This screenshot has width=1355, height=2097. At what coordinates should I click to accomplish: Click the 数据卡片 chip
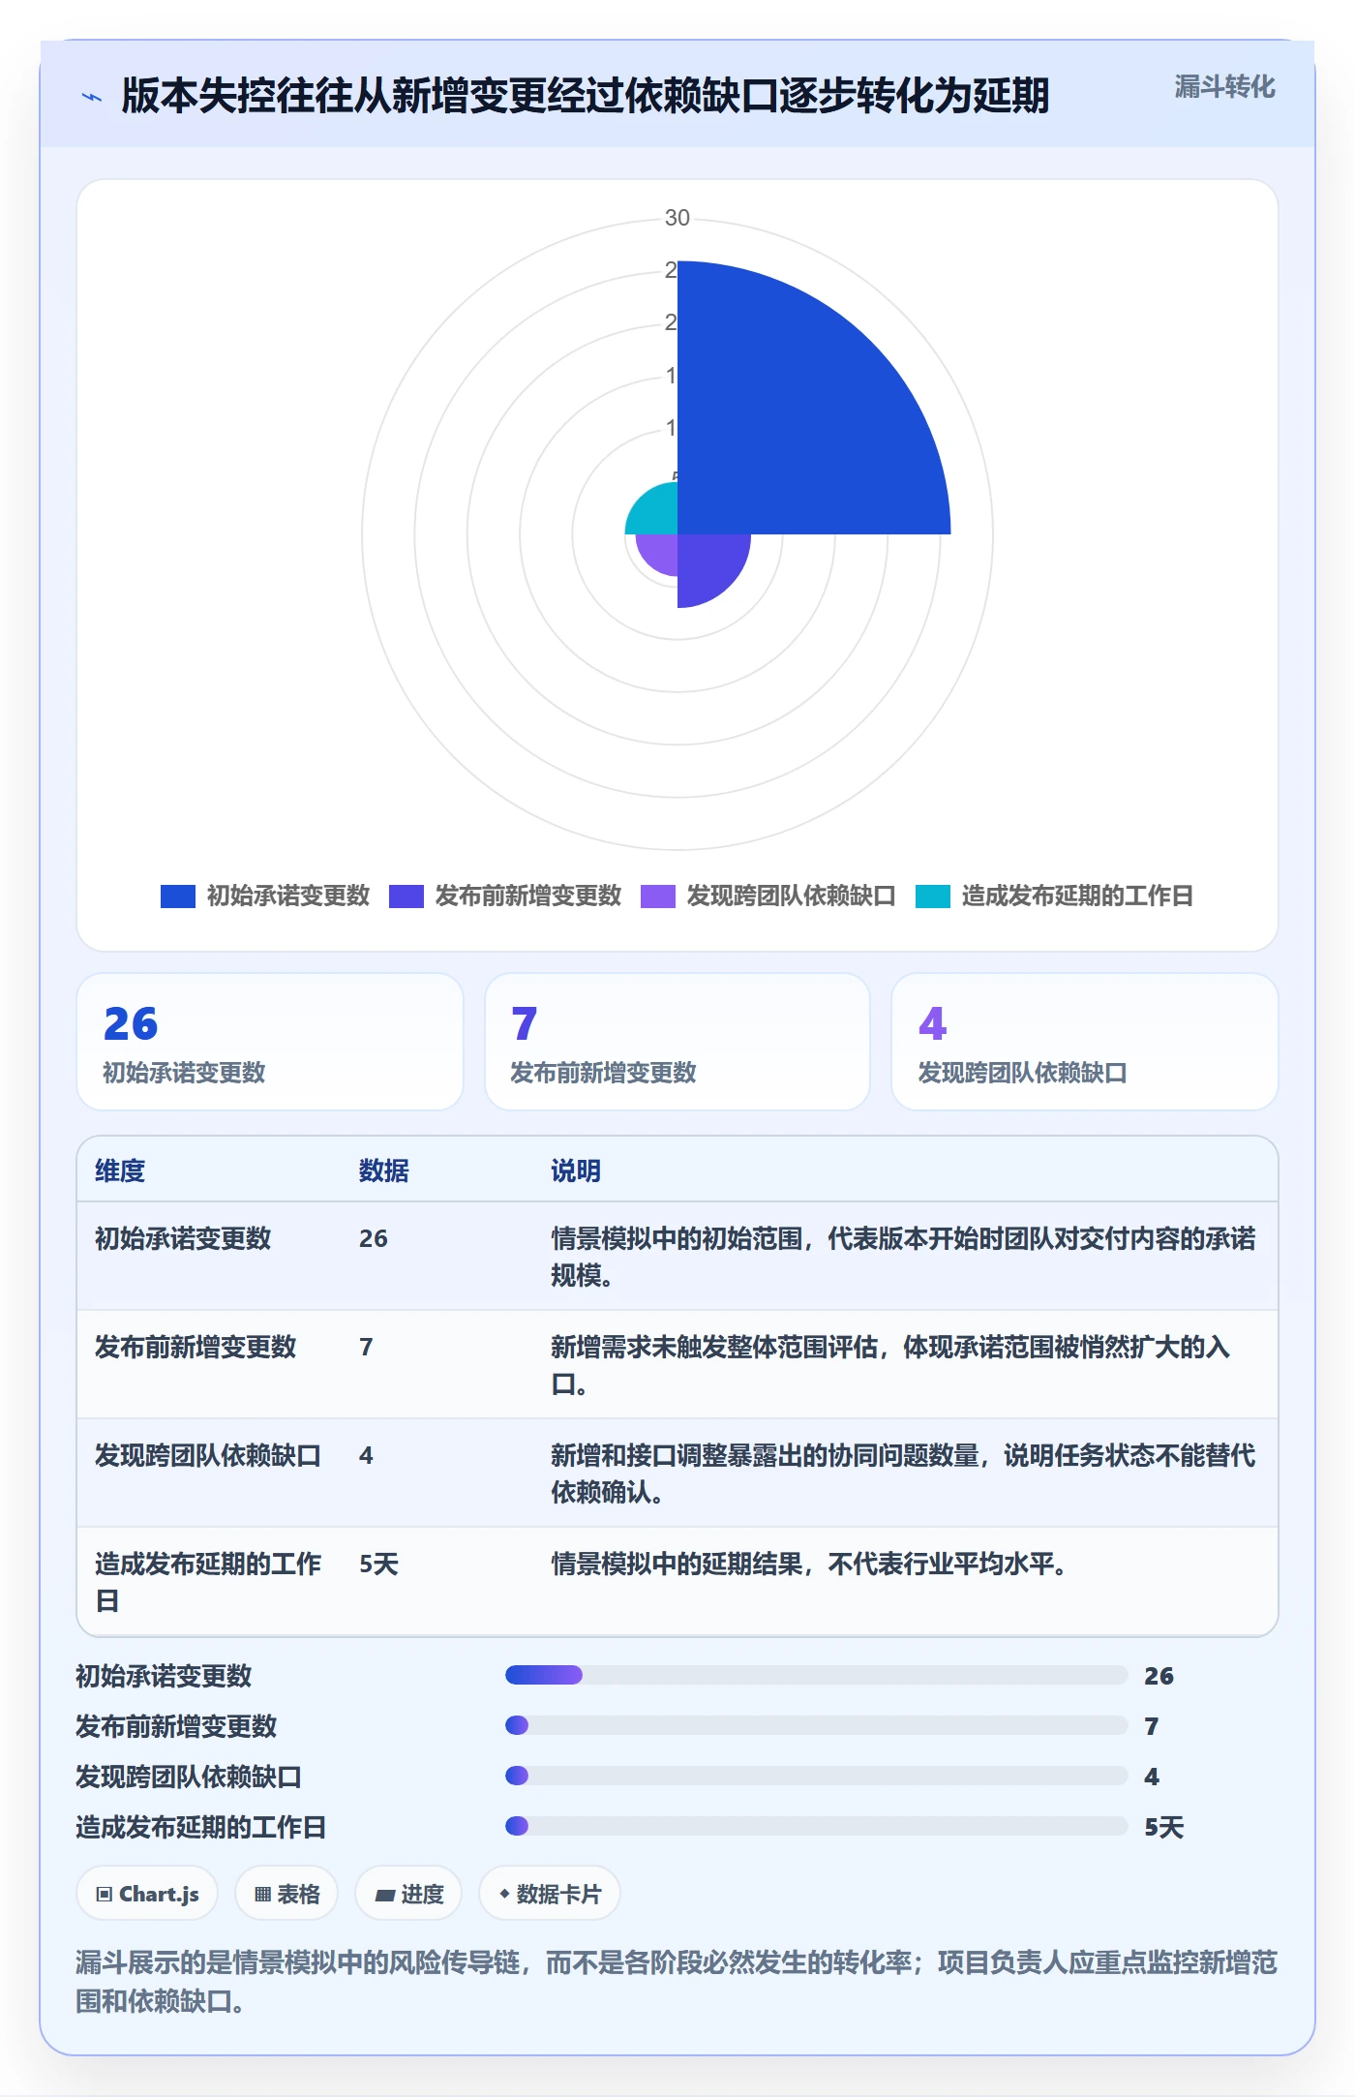[x=550, y=1894]
